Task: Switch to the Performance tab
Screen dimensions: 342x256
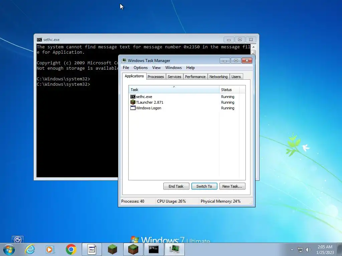Action: tap(195, 77)
